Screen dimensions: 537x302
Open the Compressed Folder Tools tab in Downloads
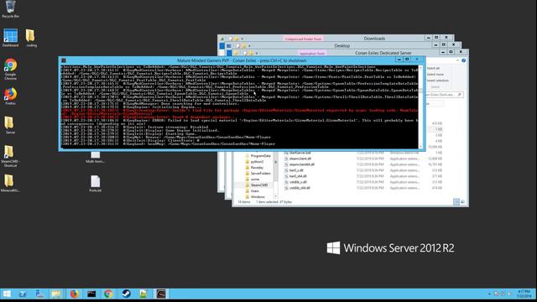click(x=303, y=39)
